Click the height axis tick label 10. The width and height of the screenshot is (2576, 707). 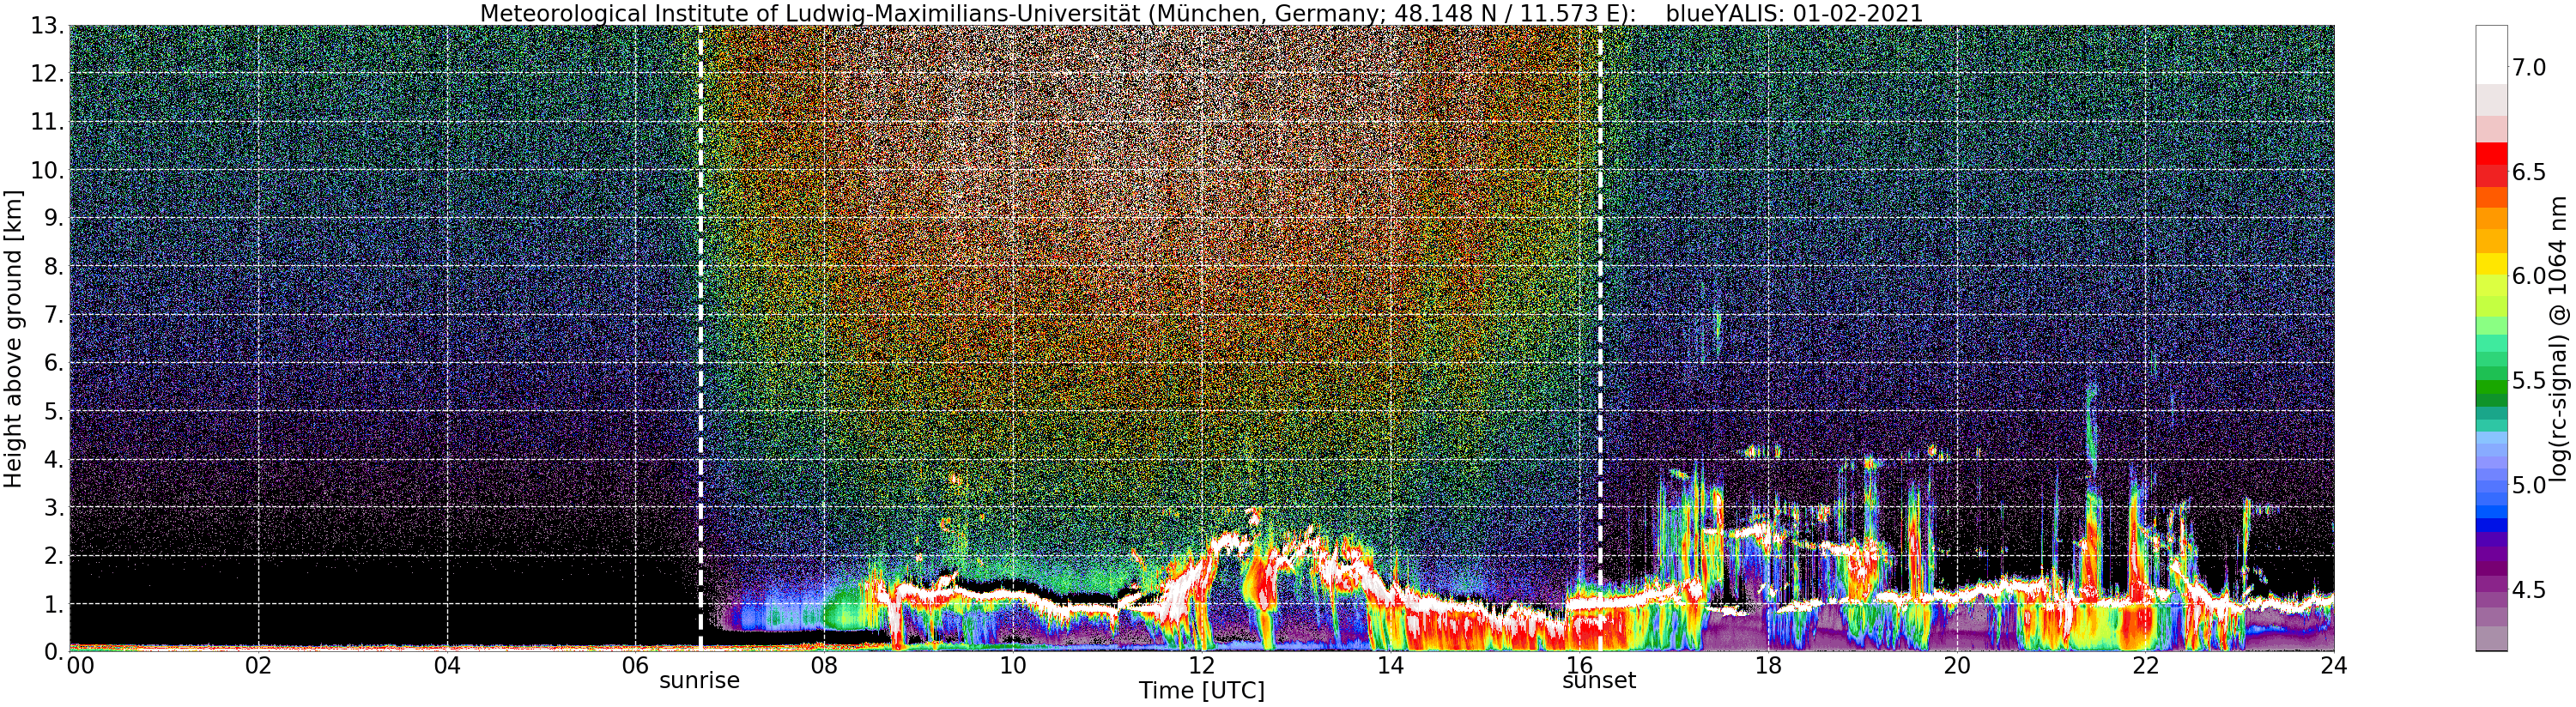point(47,170)
